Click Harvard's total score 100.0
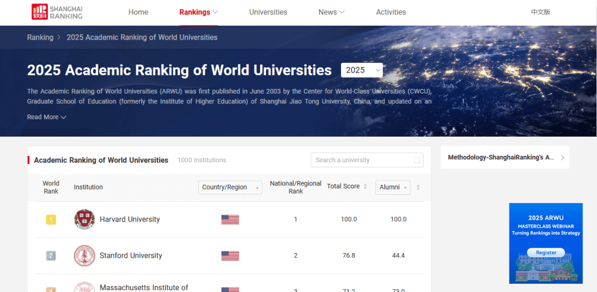The width and height of the screenshot is (597, 292). pos(349,219)
